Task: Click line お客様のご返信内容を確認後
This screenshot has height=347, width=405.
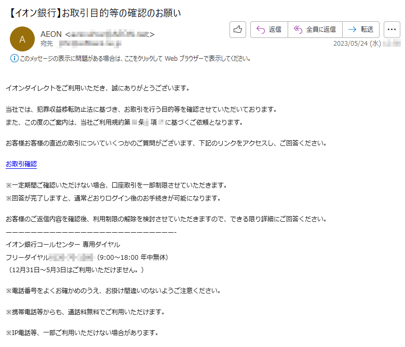Action: (x=167, y=219)
